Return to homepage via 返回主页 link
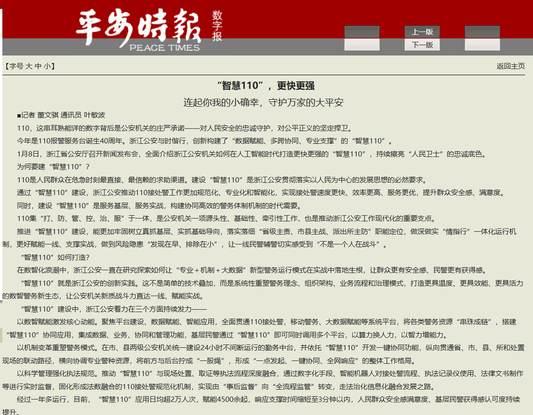The height and width of the screenshot is (415, 533). 510,66
